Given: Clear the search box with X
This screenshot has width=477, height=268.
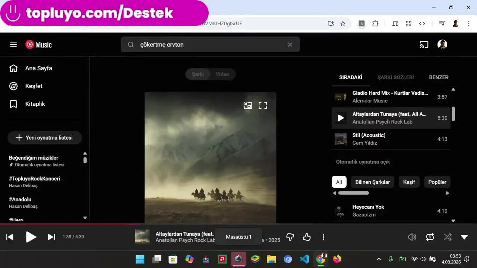Looking at the screenshot, I should [290, 45].
